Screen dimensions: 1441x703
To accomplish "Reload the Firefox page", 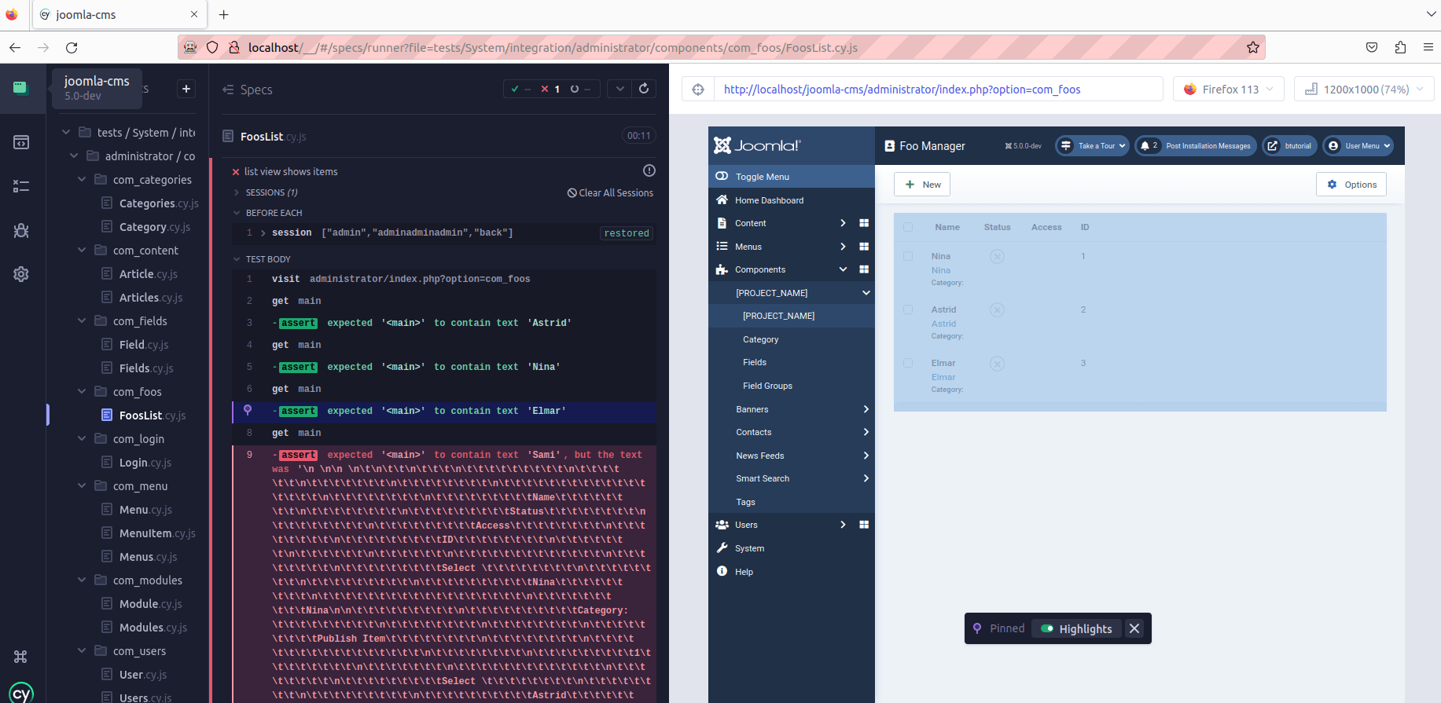I will tap(72, 47).
